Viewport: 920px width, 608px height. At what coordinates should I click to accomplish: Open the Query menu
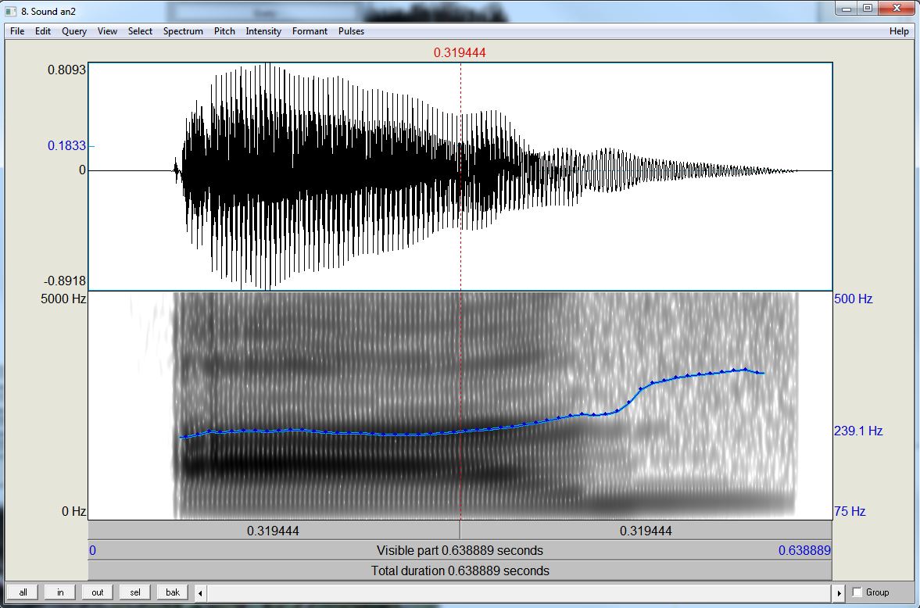coord(74,31)
